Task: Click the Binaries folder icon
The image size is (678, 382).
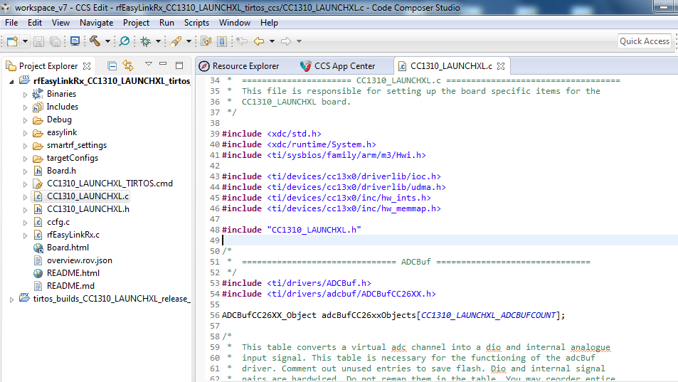Action: tap(38, 94)
